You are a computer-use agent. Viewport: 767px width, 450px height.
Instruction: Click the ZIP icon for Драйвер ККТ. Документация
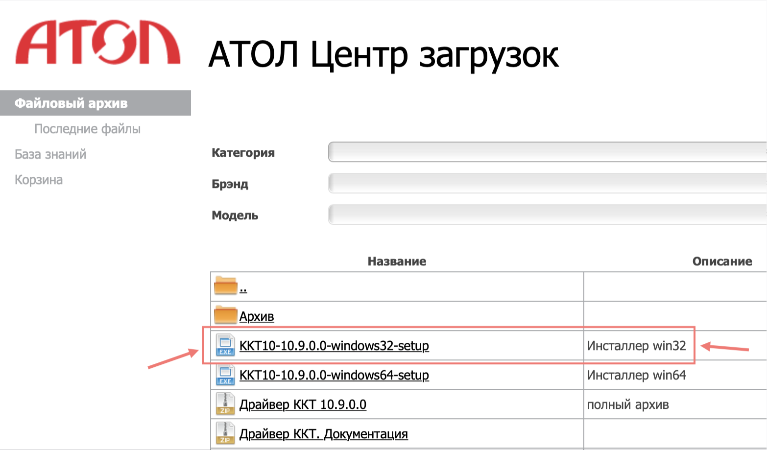tap(225, 433)
